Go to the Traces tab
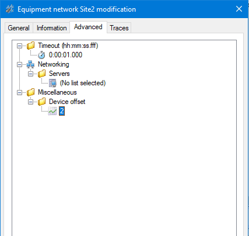This screenshot has height=236, width=249. [x=119, y=28]
